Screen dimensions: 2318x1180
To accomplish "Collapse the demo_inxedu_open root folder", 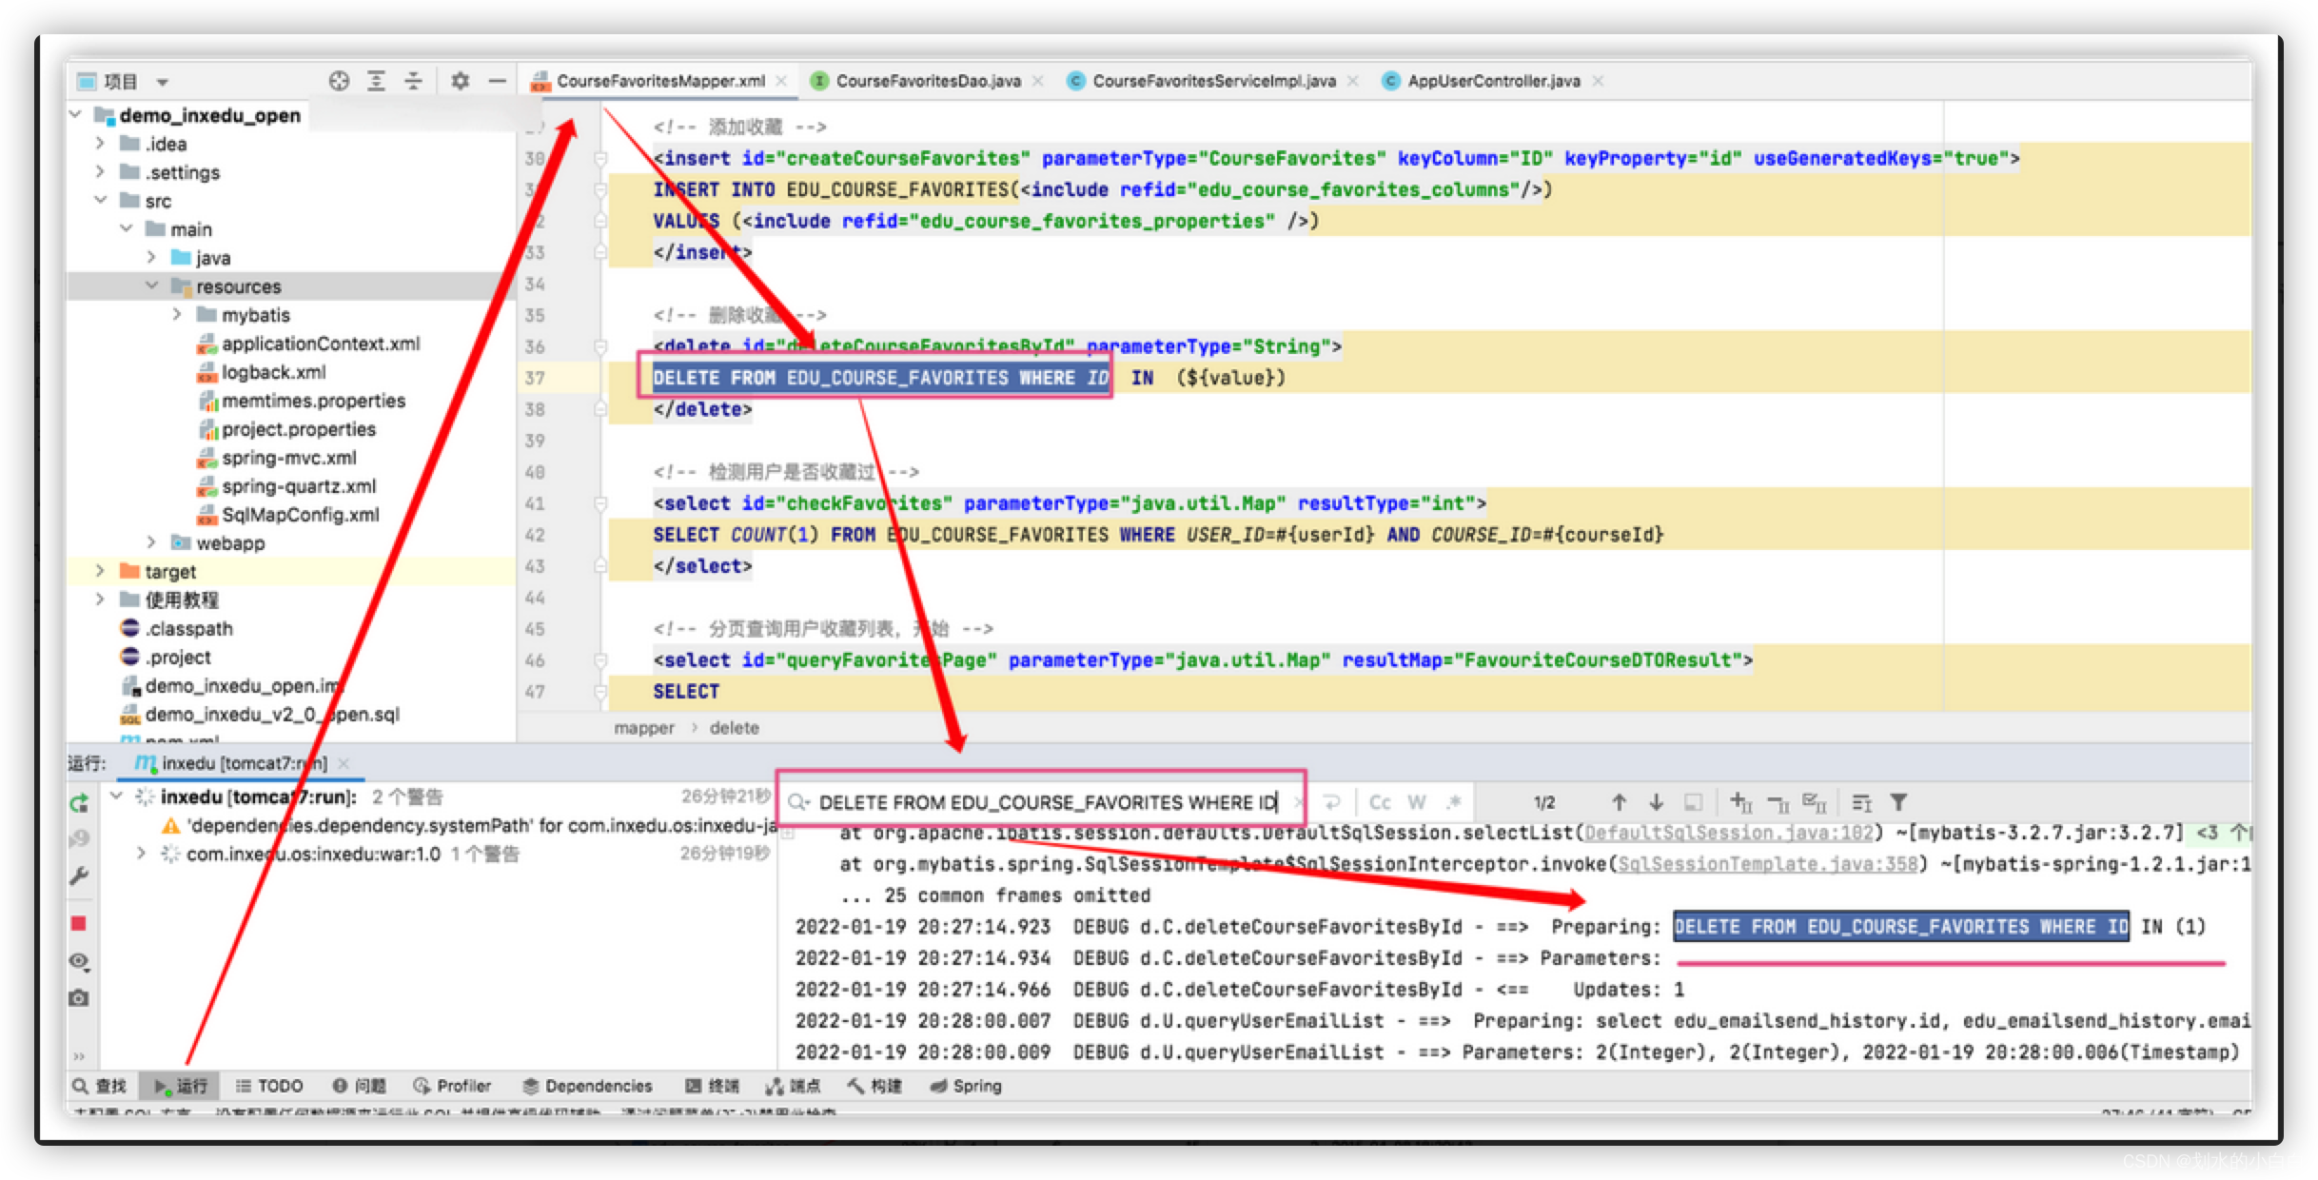I will click(76, 115).
